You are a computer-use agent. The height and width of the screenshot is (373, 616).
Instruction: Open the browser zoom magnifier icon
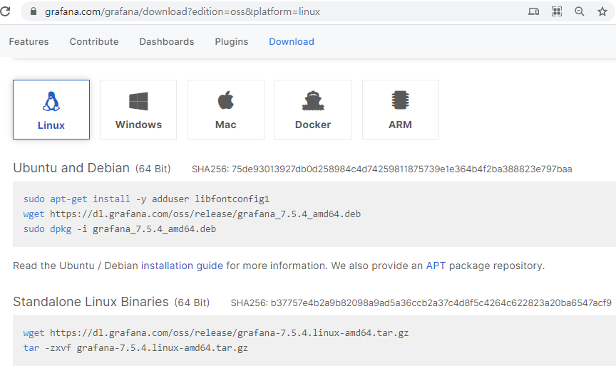coord(580,11)
